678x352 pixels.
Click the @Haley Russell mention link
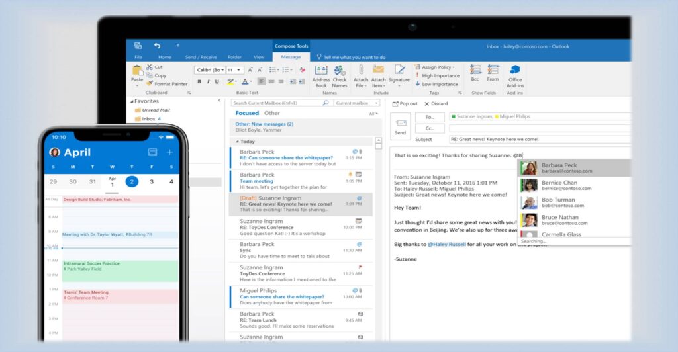coord(447,244)
